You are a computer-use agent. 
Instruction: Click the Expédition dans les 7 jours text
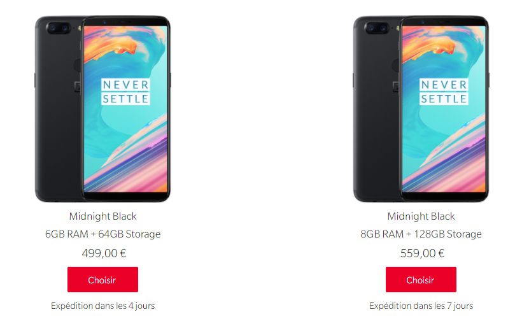point(421,306)
